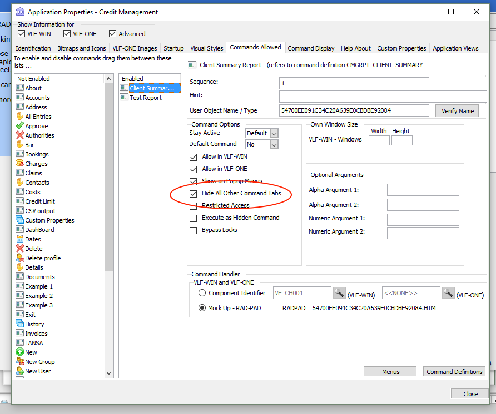
Task: Click the Contacts hand icon
Action: coord(20,182)
